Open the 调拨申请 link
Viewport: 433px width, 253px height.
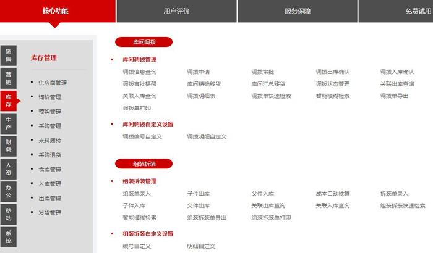coord(198,72)
